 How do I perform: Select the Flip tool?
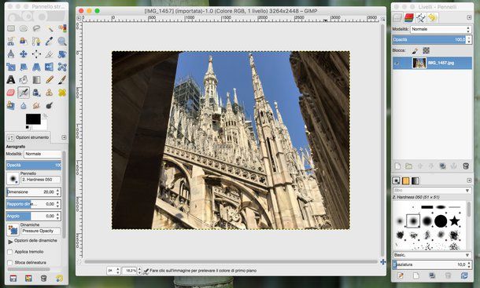point(50,67)
